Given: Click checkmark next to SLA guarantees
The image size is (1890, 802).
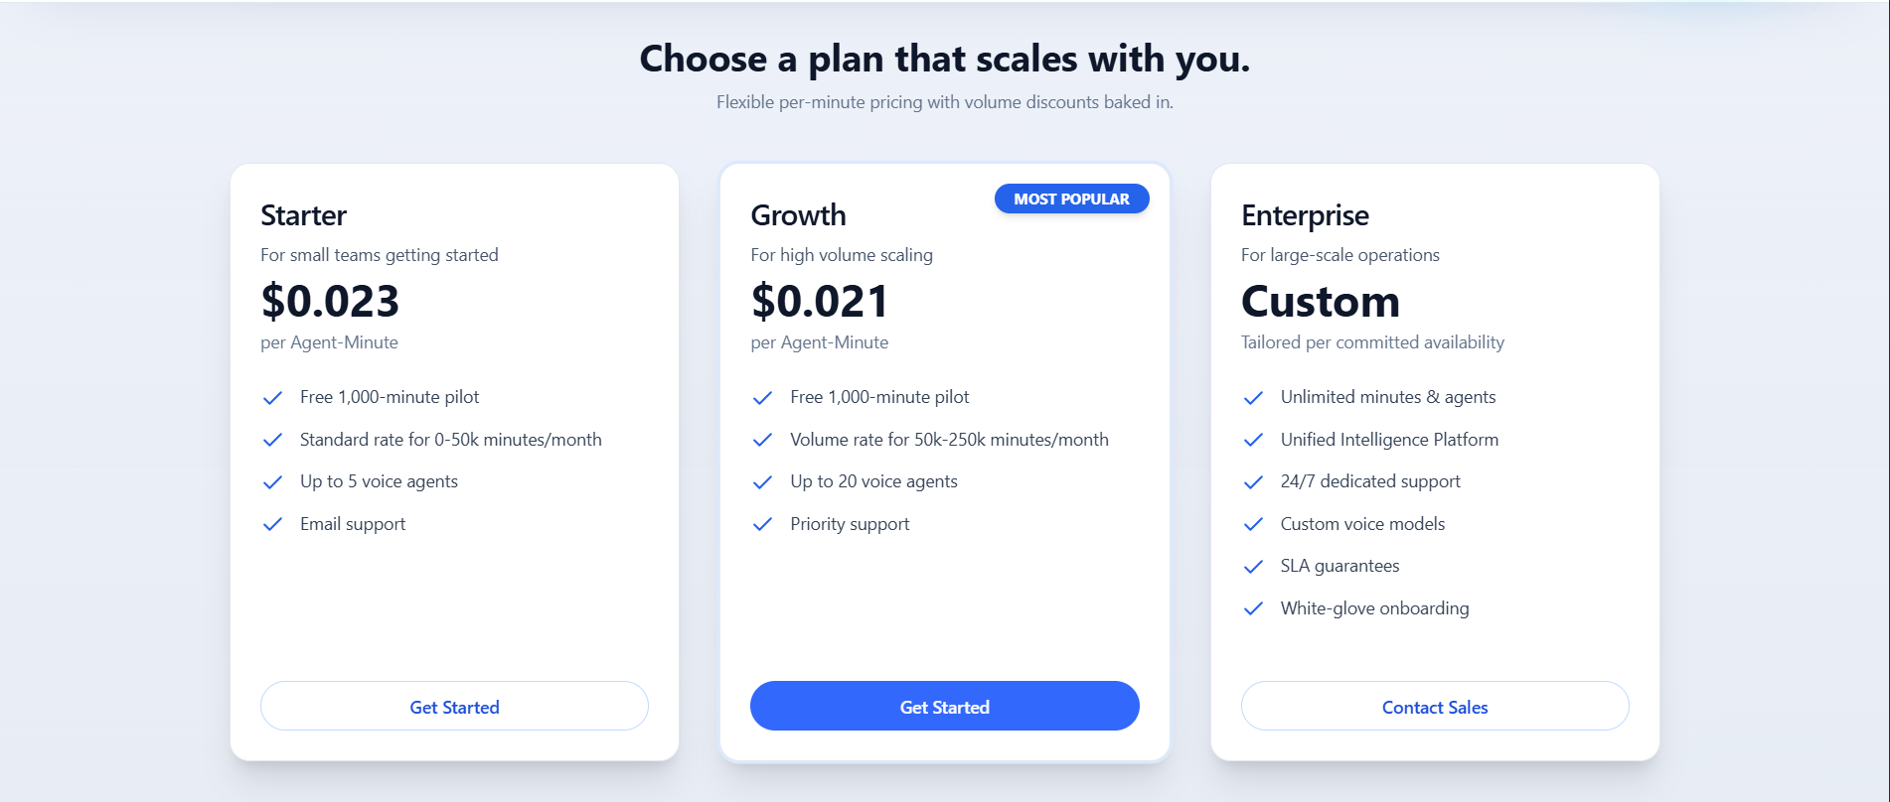Looking at the screenshot, I should [x=1253, y=567].
